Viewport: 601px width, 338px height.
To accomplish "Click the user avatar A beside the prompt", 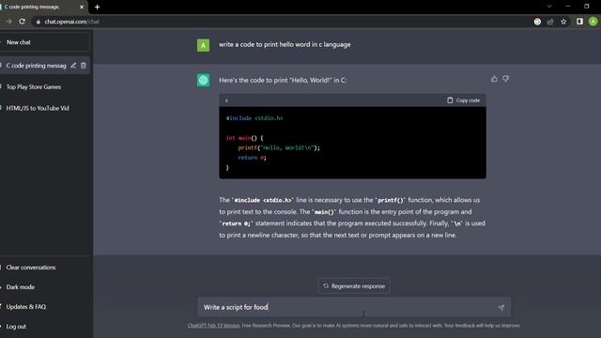I will click(203, 45).
